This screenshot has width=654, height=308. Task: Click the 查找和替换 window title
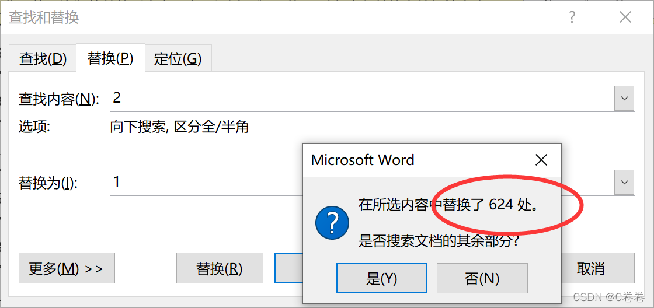point(44,17)
